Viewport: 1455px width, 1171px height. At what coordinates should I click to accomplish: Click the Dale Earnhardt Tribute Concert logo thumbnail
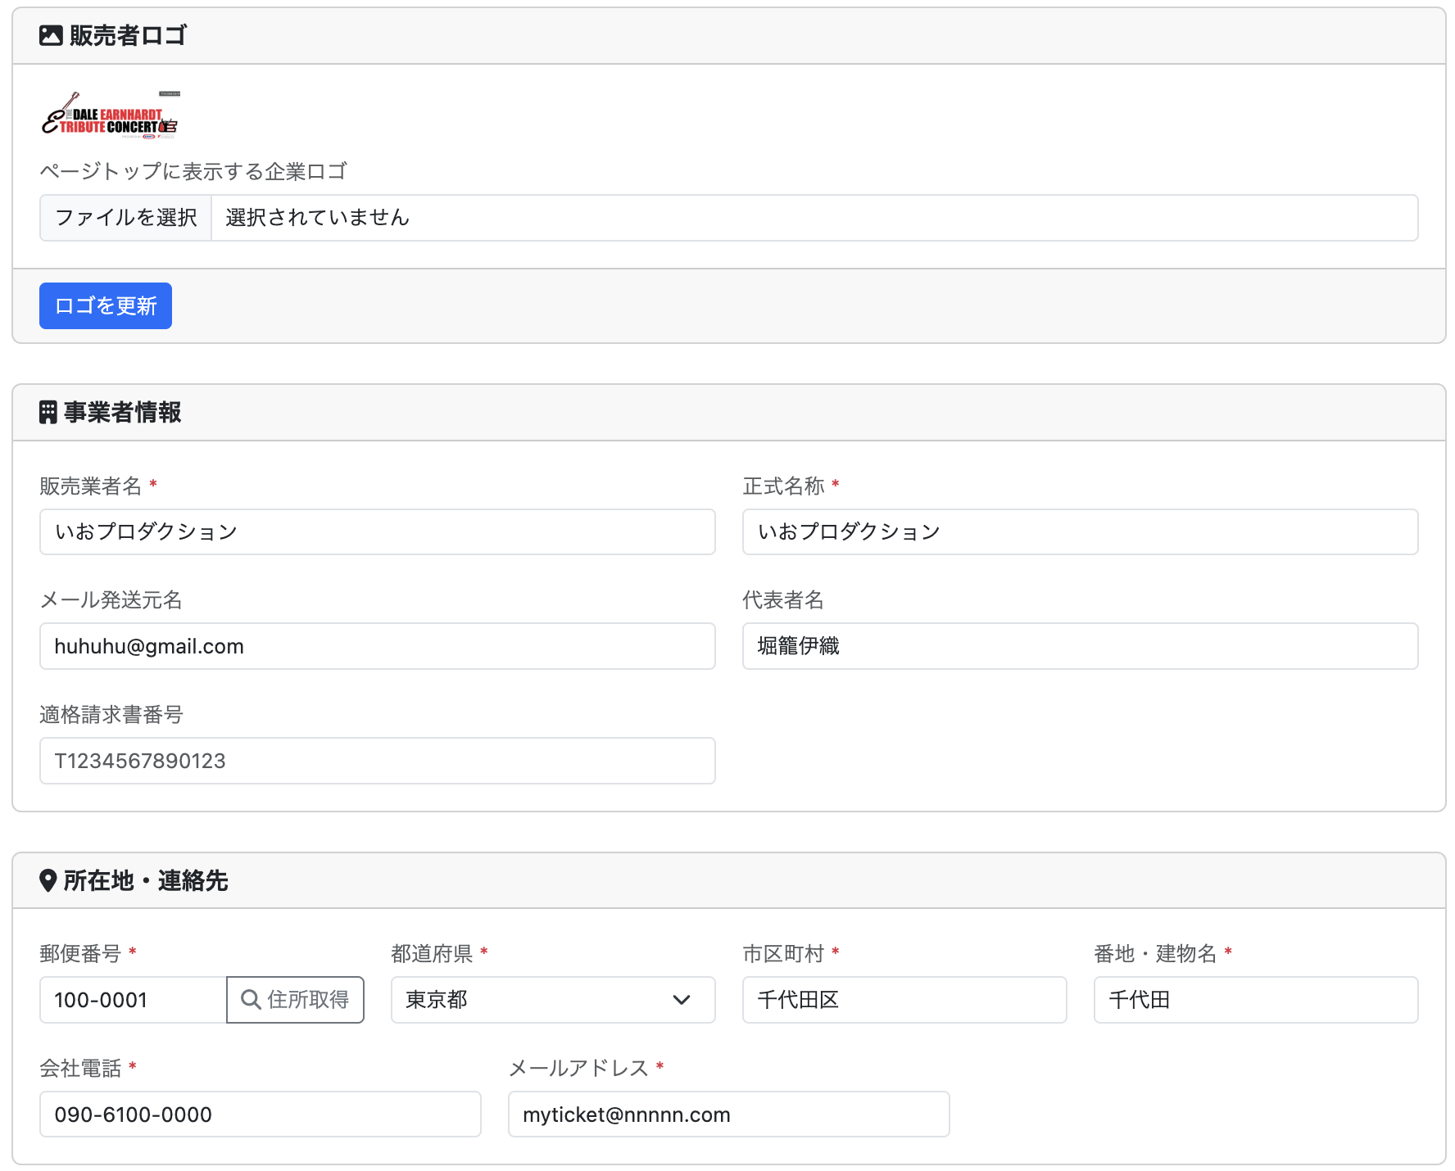point(111,115)
